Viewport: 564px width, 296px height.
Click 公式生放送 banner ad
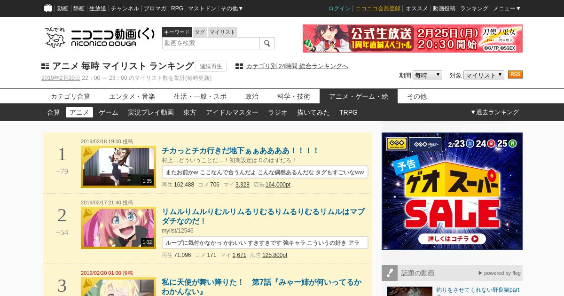pyautogui.click(x=413, y=39)
